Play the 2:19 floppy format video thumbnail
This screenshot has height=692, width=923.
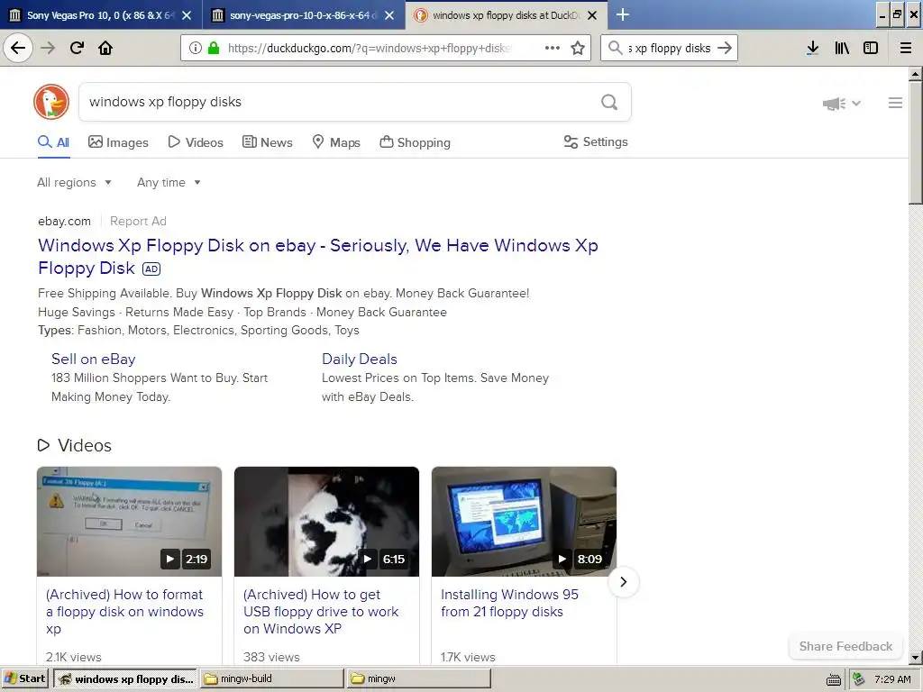pyautogui.click(x=129, y=522)
